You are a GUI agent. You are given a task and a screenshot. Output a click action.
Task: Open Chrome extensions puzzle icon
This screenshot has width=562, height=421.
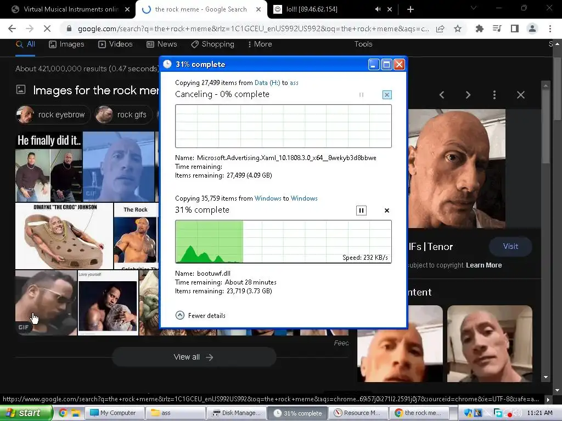click(479, 29)
